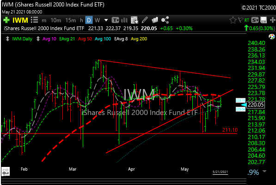Click the cyan 220.04 price marker
The image size is (276, 185).
[x=240, y=109]
